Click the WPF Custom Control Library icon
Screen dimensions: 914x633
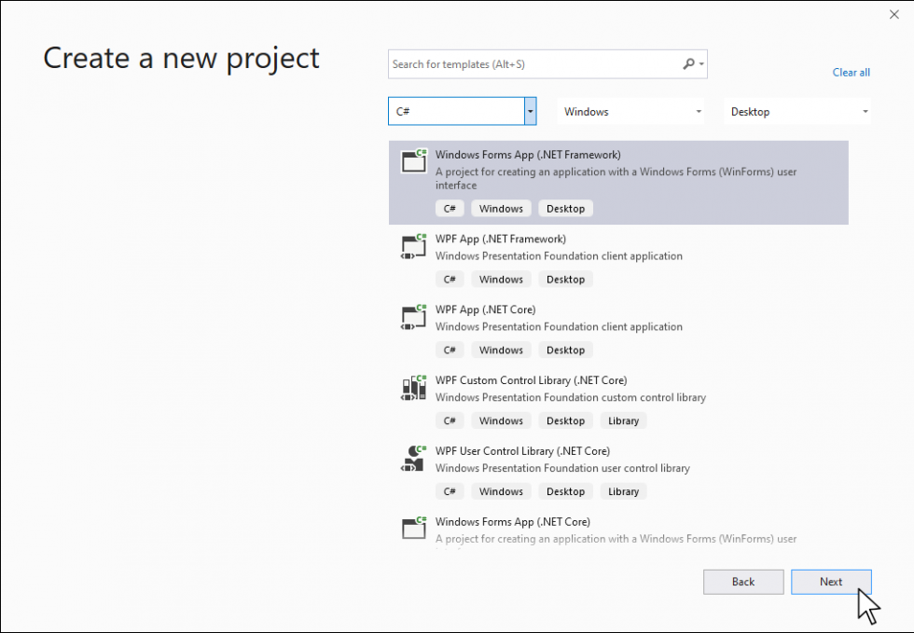pyautogui.click(x=413, y=388)
